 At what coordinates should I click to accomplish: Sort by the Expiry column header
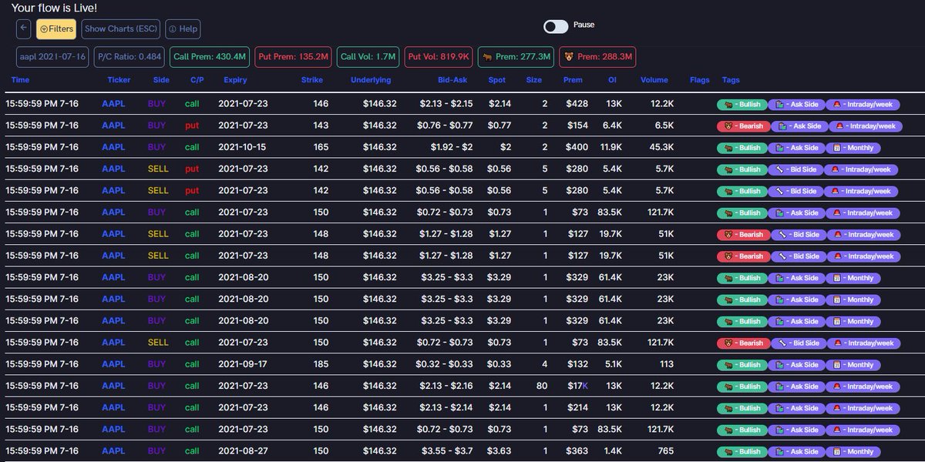(235, 79)
